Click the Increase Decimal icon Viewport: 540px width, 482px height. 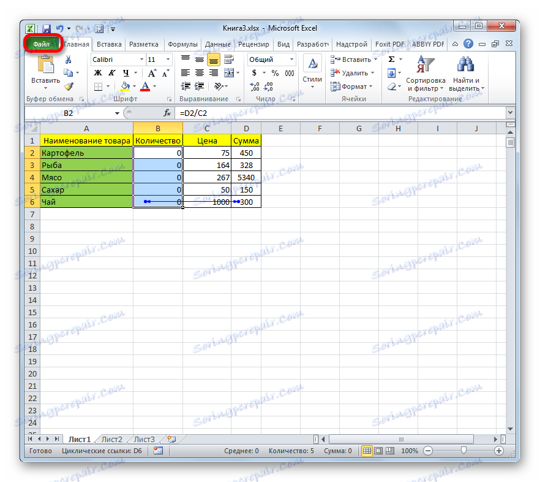click(255, 86)
